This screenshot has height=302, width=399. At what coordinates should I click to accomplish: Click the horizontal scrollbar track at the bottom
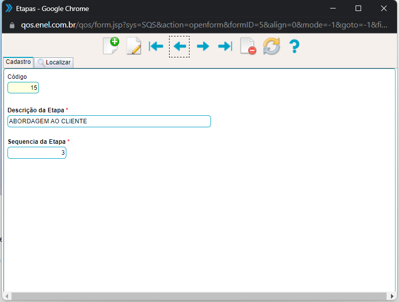click(x=199, y=297)
